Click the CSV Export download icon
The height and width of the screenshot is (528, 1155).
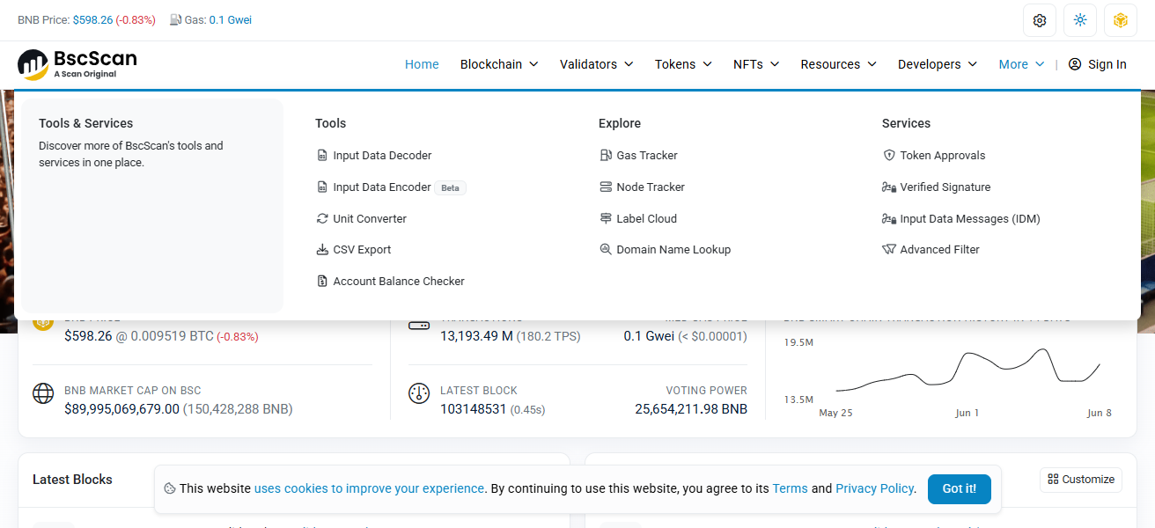click(x=322, y=250)
